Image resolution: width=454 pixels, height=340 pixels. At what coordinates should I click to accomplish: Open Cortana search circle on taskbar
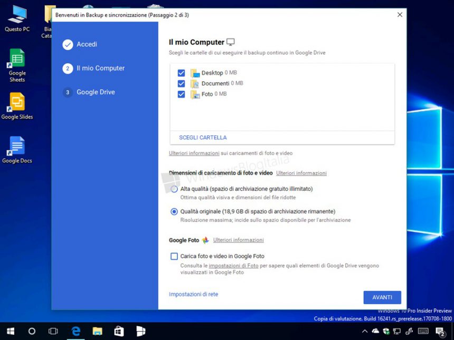click(32, 331)
